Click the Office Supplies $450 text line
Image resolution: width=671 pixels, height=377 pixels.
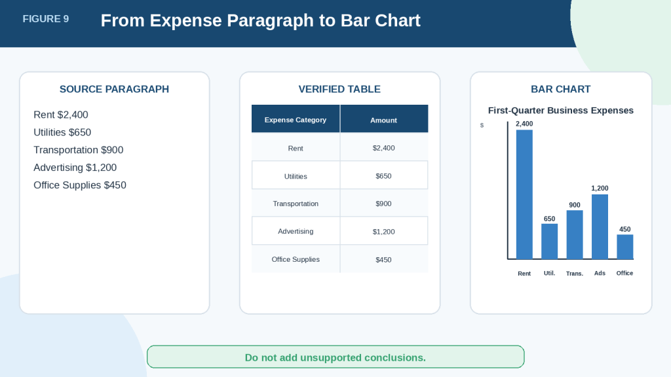click(79, 185)
